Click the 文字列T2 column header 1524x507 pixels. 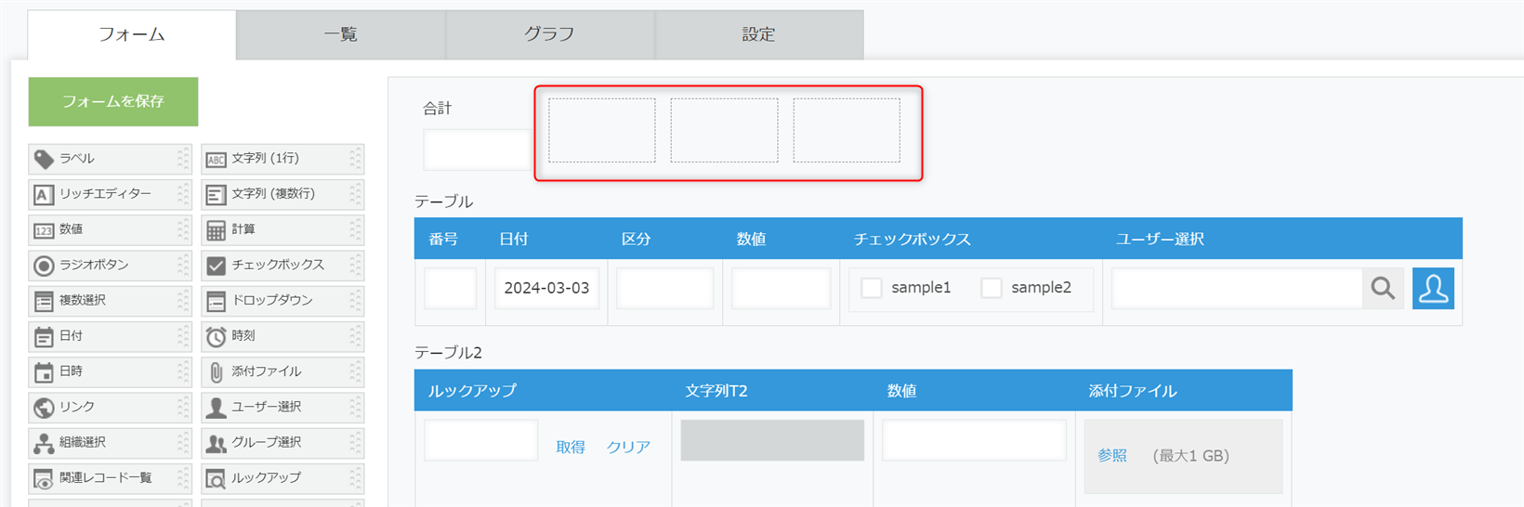click(x=716, y=391)
